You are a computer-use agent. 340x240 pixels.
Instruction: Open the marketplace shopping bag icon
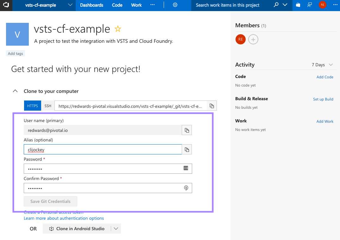[298, 5]
